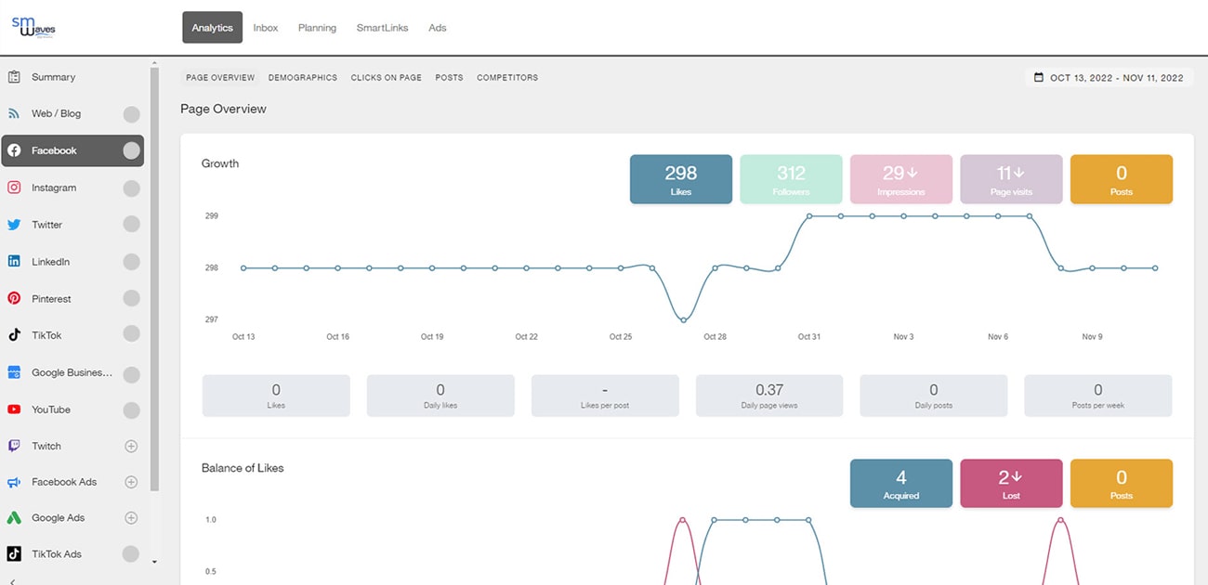Open the SmartLinks tab

pyautogui.click(x=382, y=28)
